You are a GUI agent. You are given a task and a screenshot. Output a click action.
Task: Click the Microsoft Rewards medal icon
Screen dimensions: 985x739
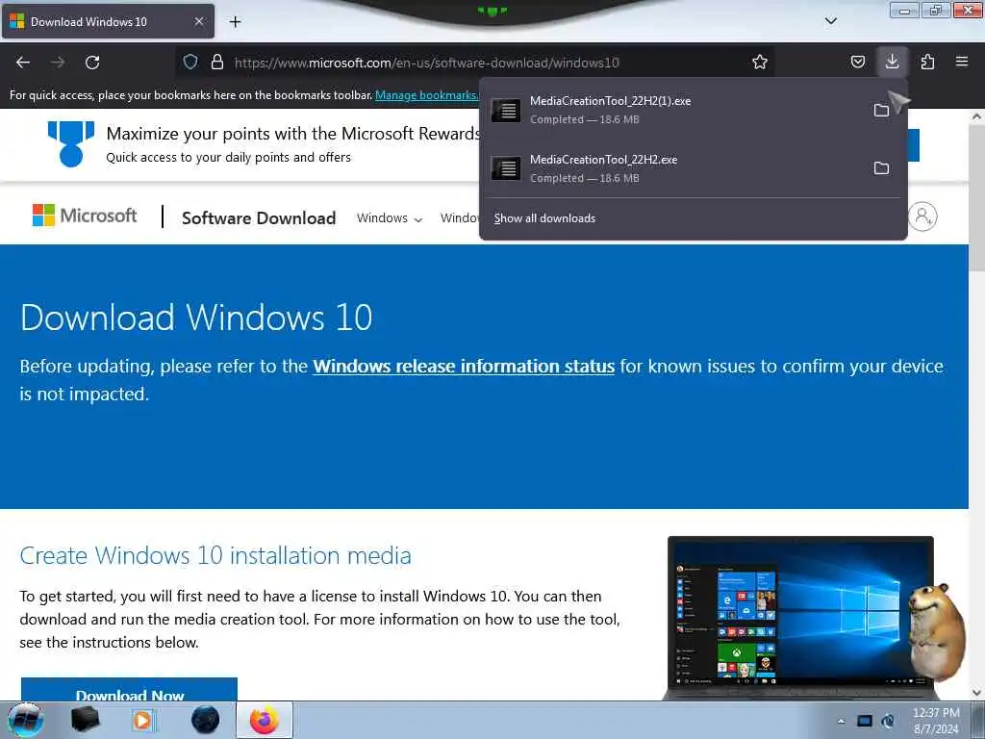71,144
